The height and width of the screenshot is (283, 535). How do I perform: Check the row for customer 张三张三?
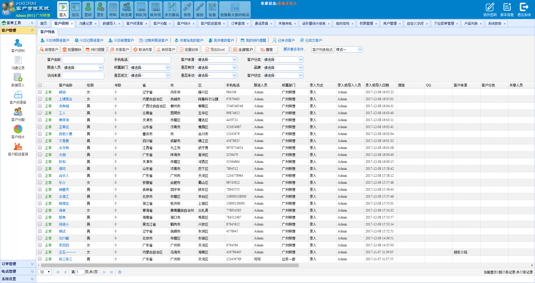pos(40,259)
